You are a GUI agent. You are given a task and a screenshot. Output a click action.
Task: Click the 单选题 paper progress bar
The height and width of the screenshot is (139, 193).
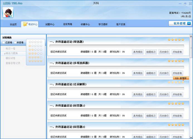click(117, 46)
